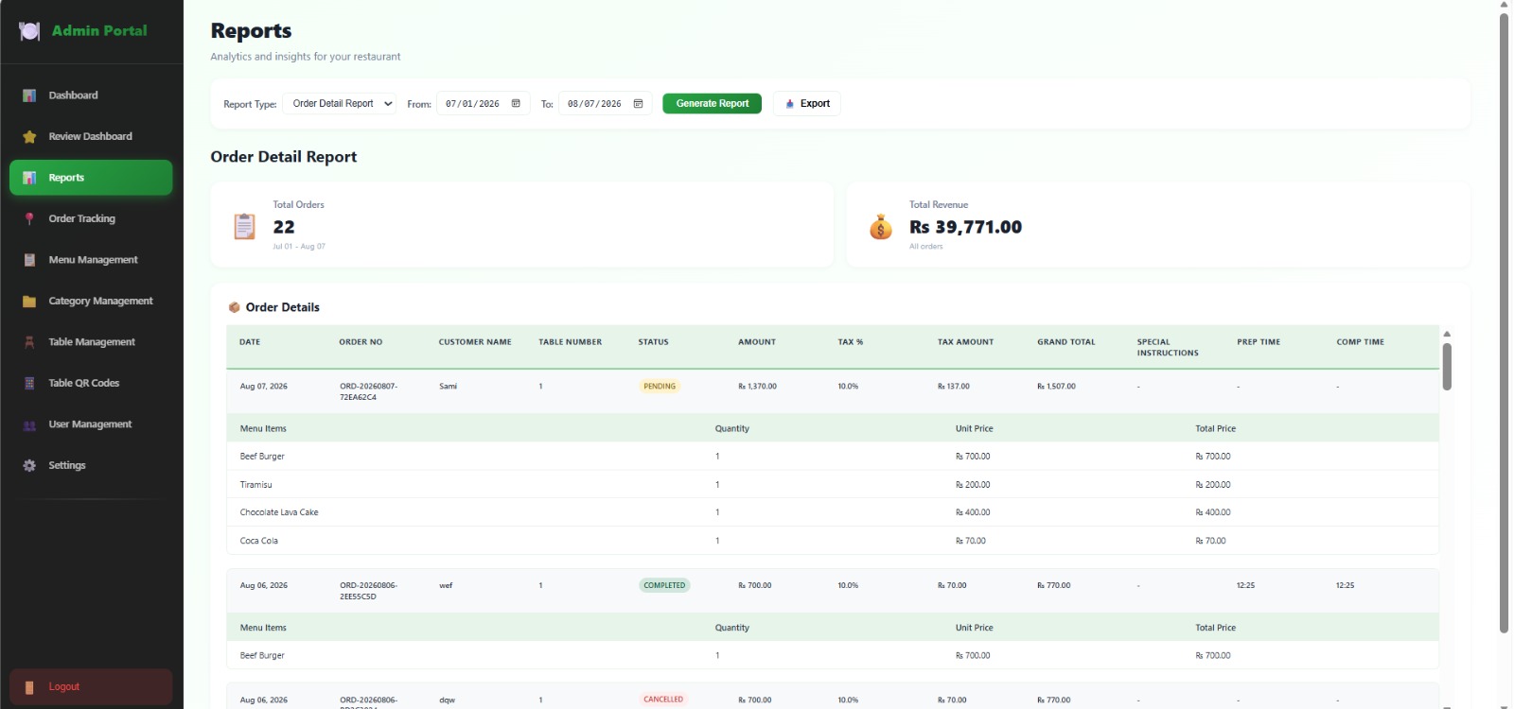Open the To date calendar picker

pyautogui.click(x=638, y=104)
